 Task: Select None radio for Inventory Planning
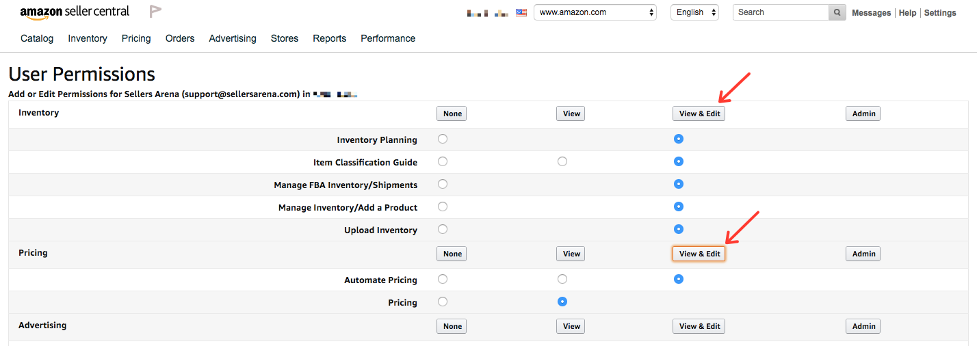pos(443,139)
